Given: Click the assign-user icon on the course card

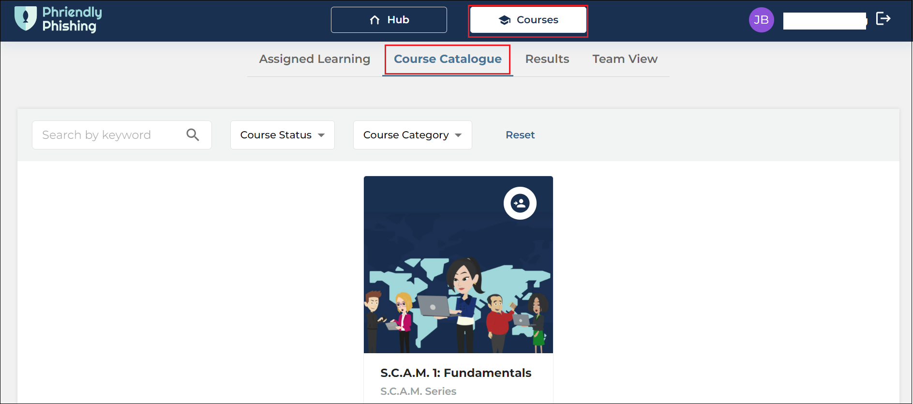Looking at the screenshot, I should pyautogui.click(x=520, y=203).
